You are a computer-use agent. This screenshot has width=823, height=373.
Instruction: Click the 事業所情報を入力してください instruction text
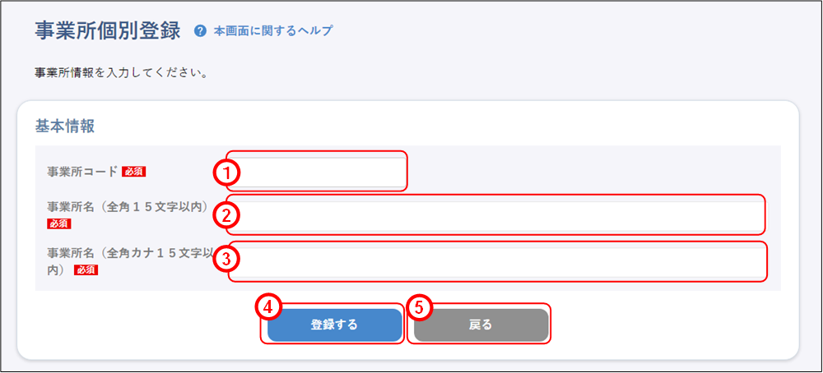pyautogui.click(x=120, y=72)
